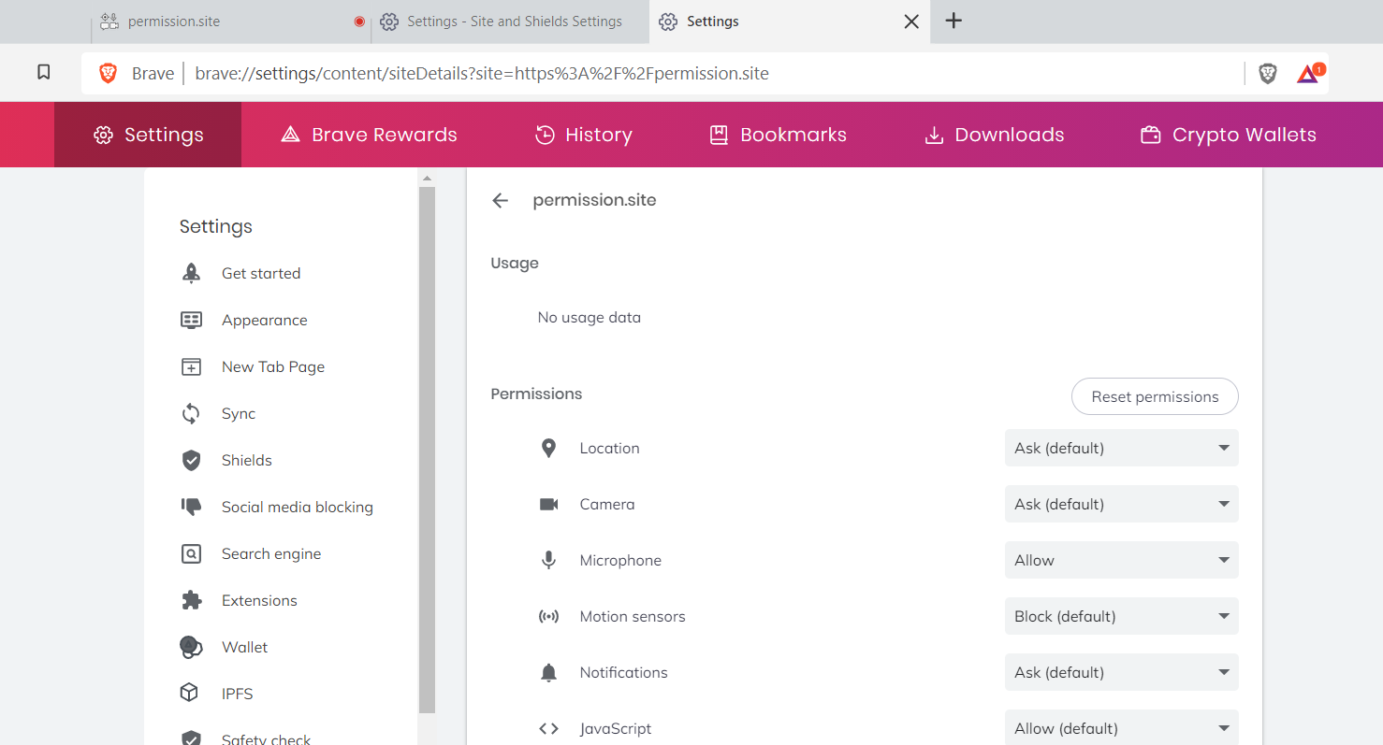Image resolution: width=1383 pixels, height=745 pixels.
Task: Click the New Tab Page sidebar icon
Action: point(191,366)
